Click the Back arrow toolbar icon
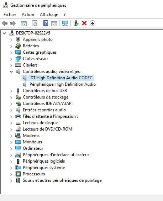The width and height of the screenshot is (163, 201). pyautogui.click(x=5, y=23)
